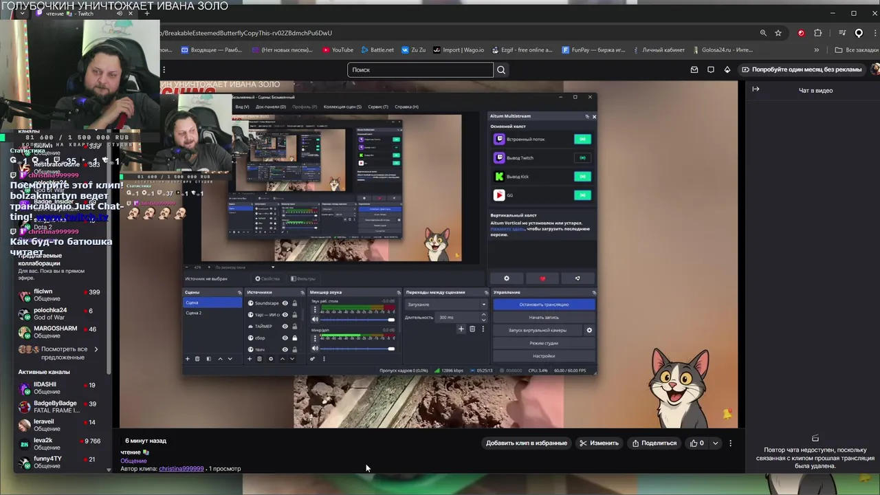The image size is (880, 495).
Task: Open christina999999 clip author link
Action: [x=181, y=469]
